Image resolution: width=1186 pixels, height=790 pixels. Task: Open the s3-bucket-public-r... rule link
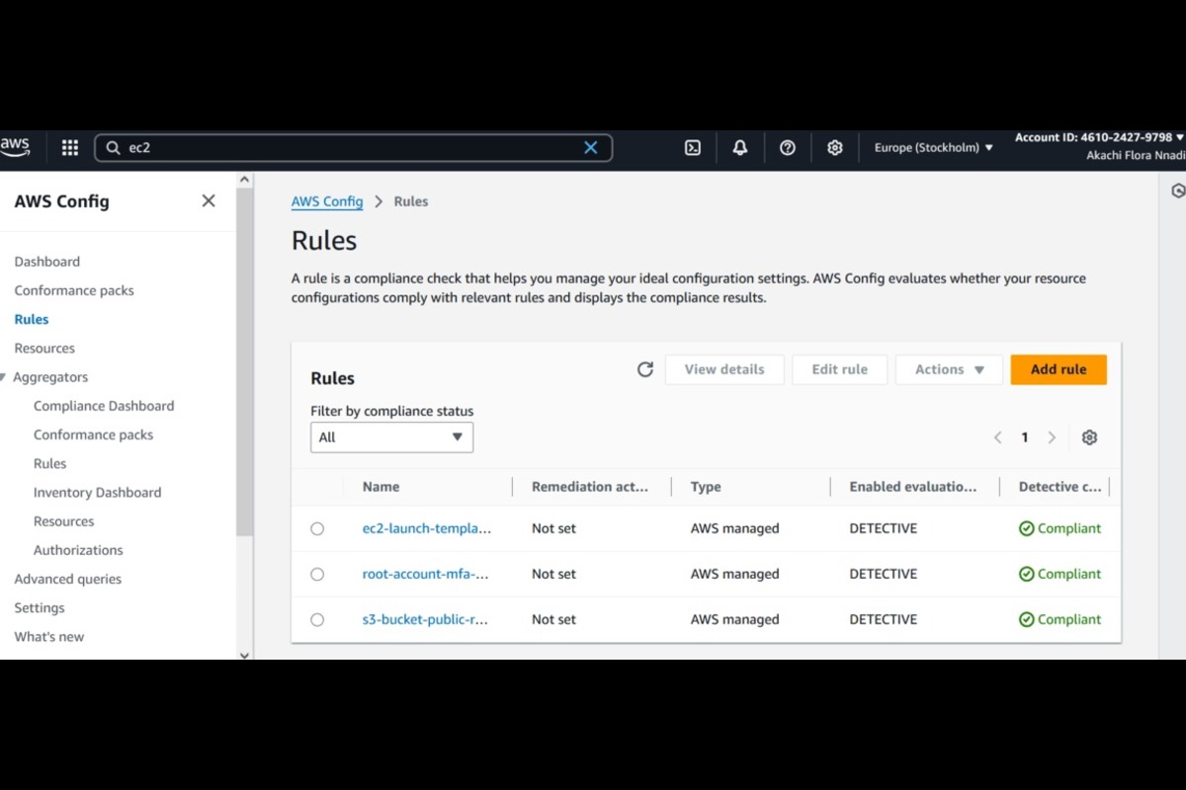[425, 619]
